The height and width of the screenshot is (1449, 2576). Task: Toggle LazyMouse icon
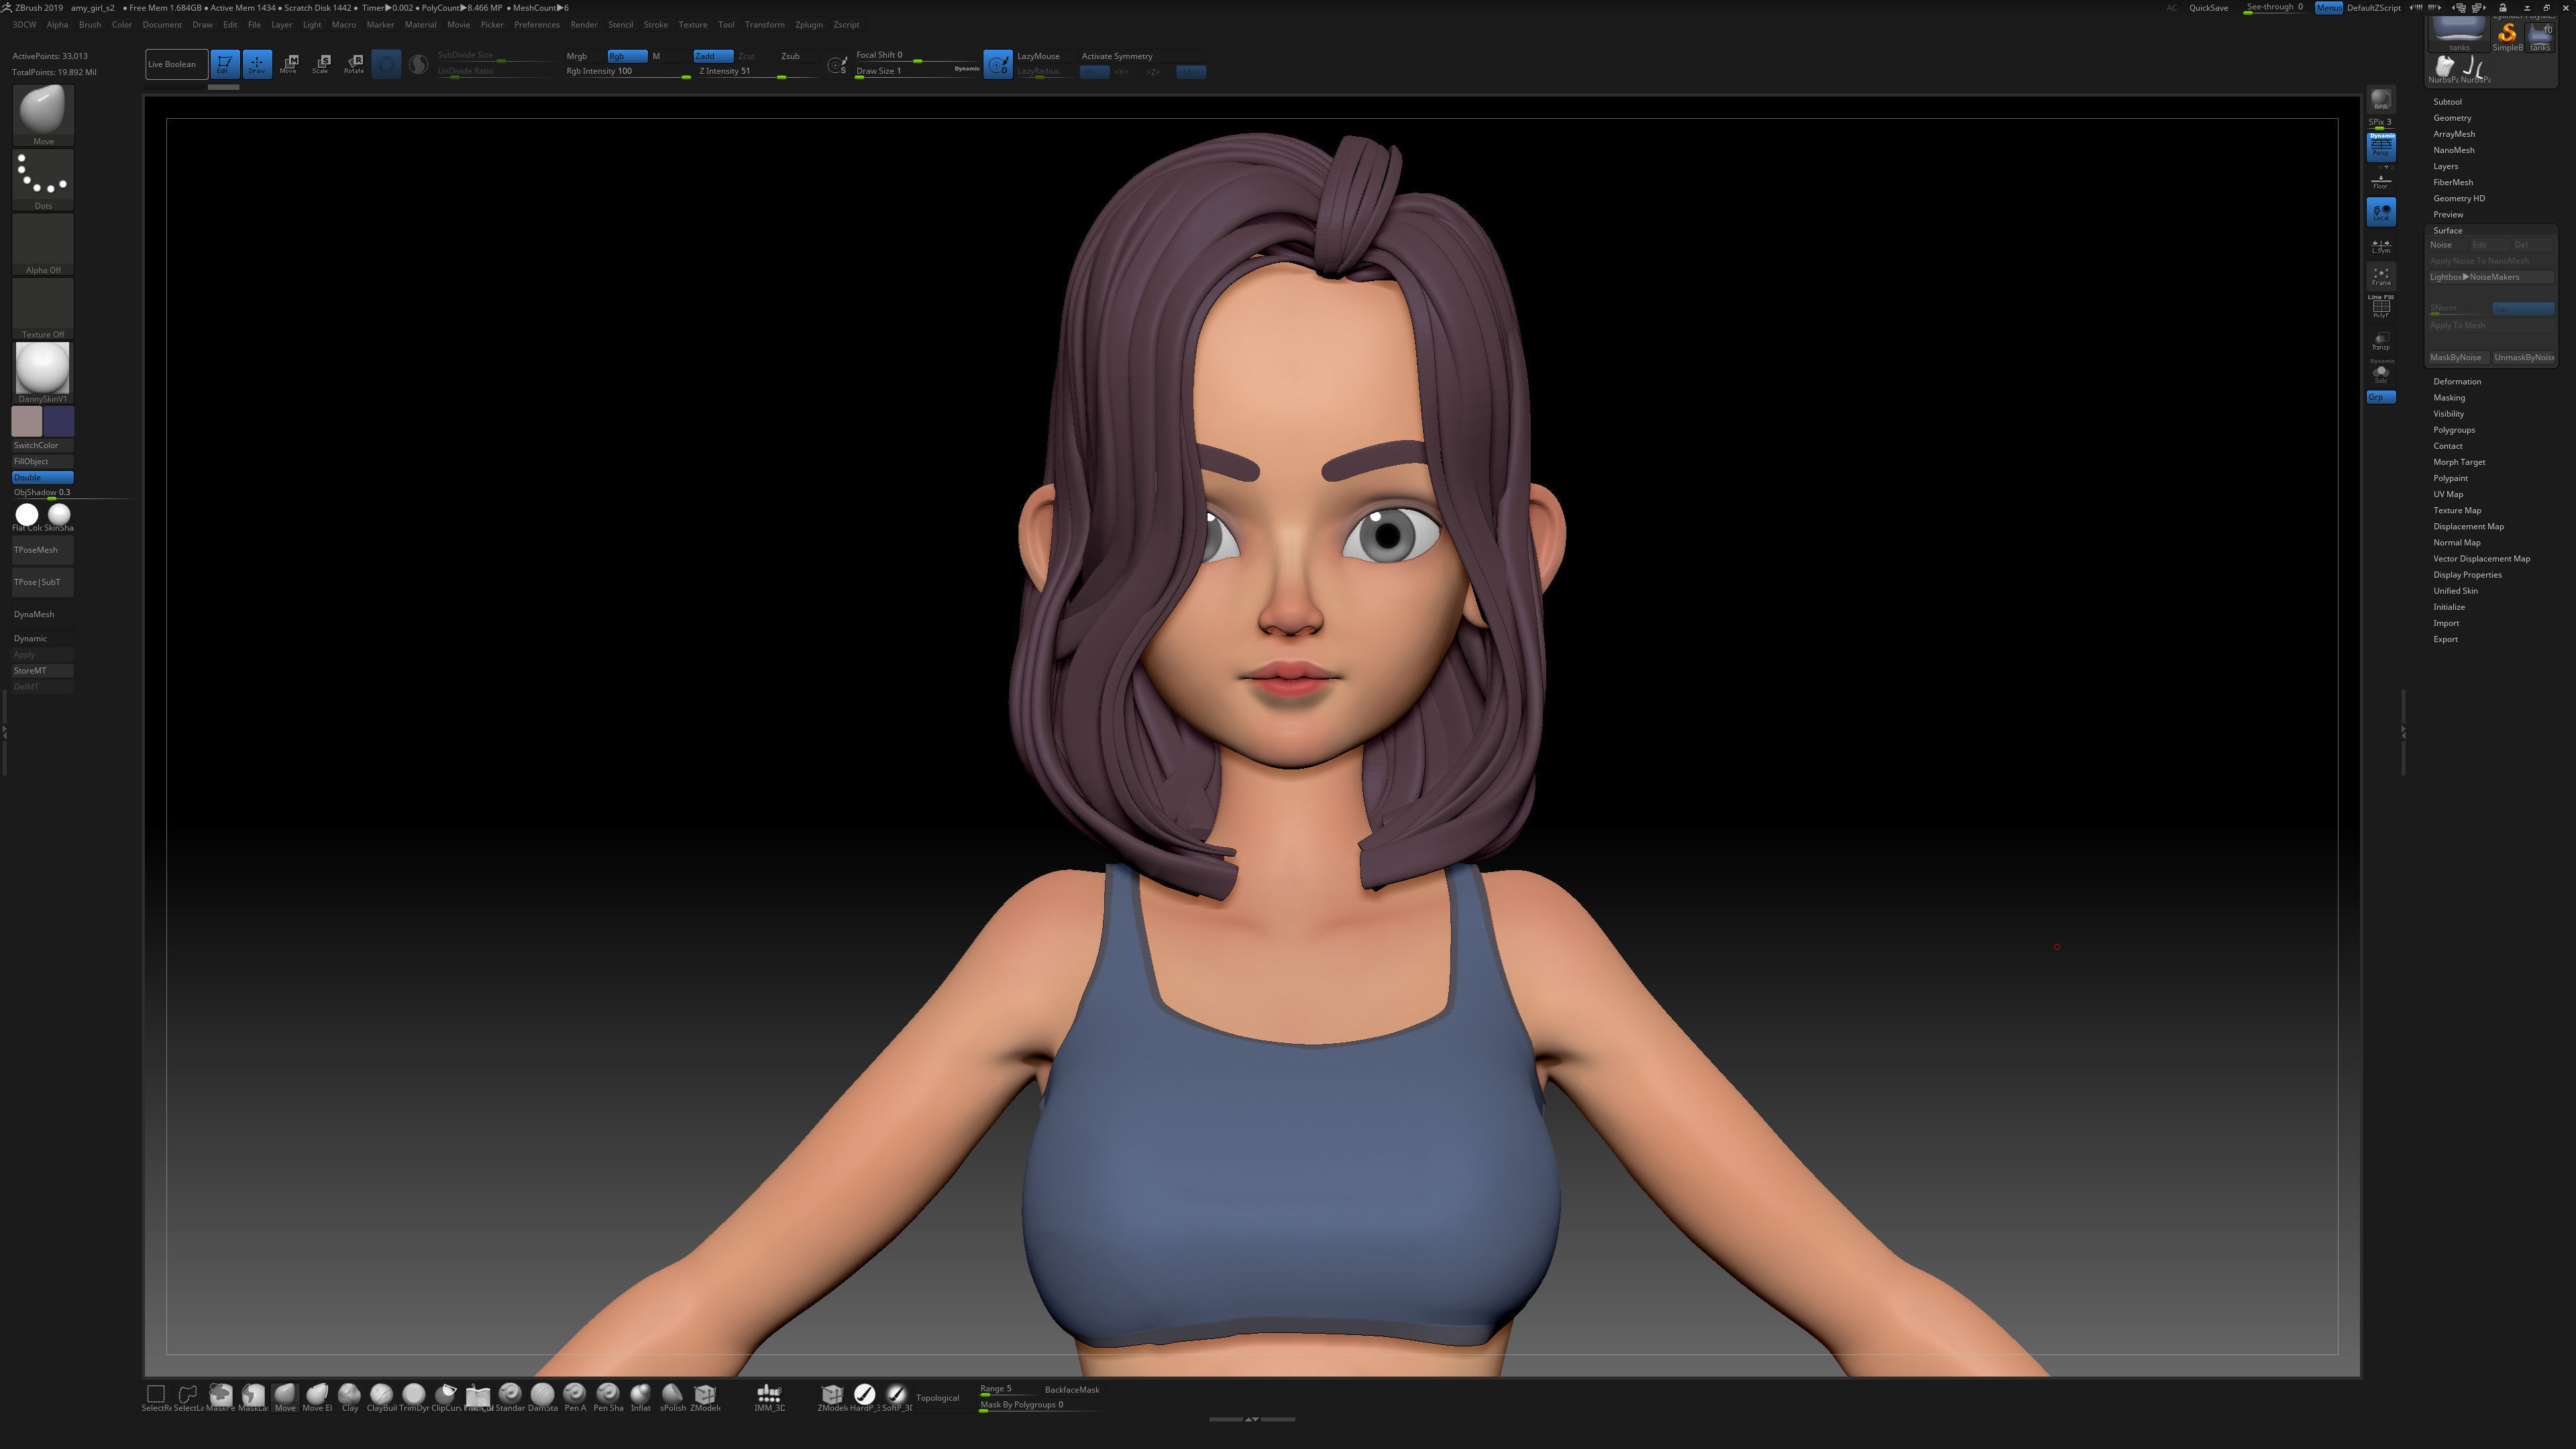point(997,64)
